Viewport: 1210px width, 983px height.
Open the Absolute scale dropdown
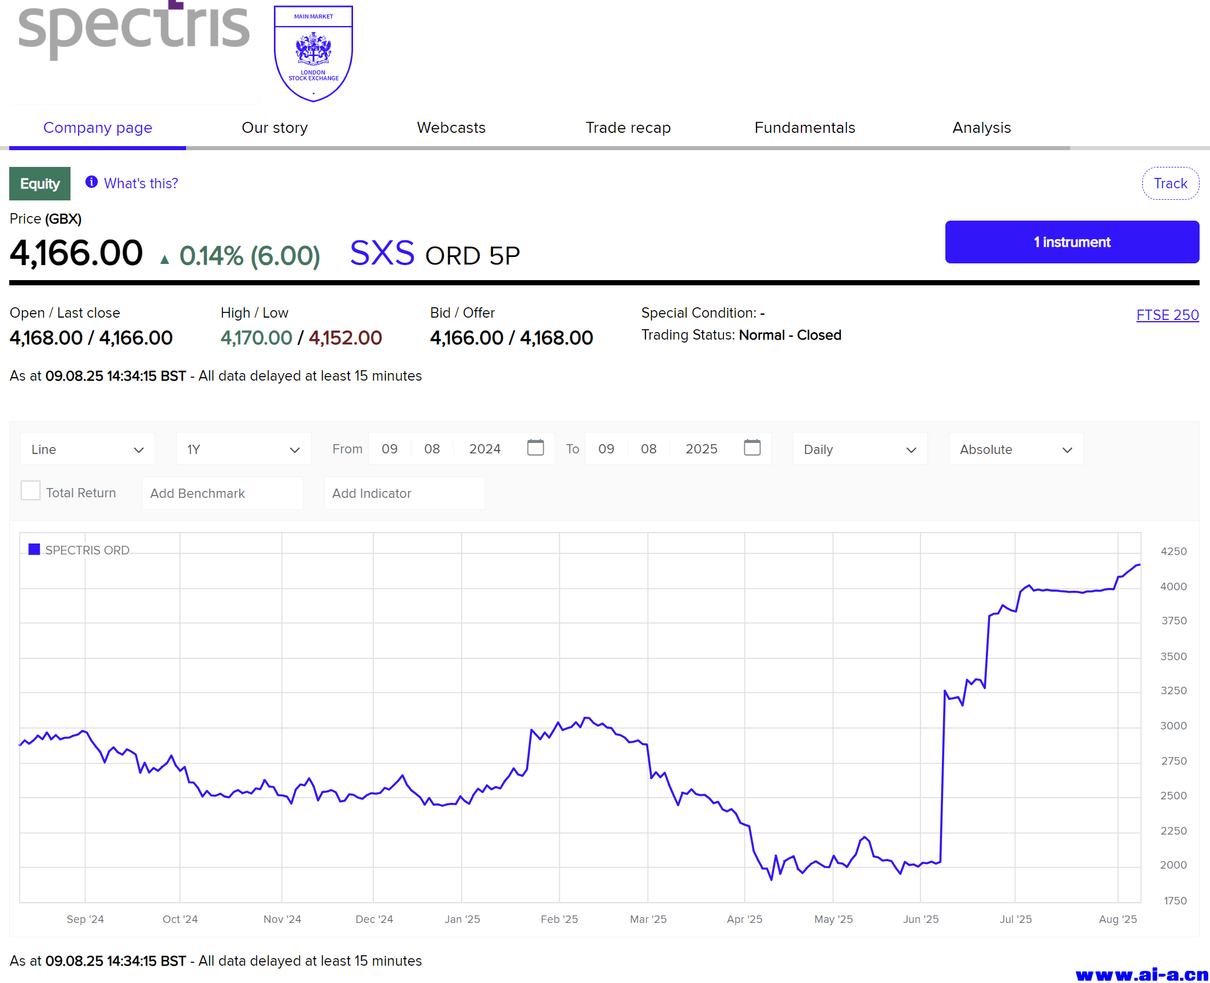click(1016, 449)
